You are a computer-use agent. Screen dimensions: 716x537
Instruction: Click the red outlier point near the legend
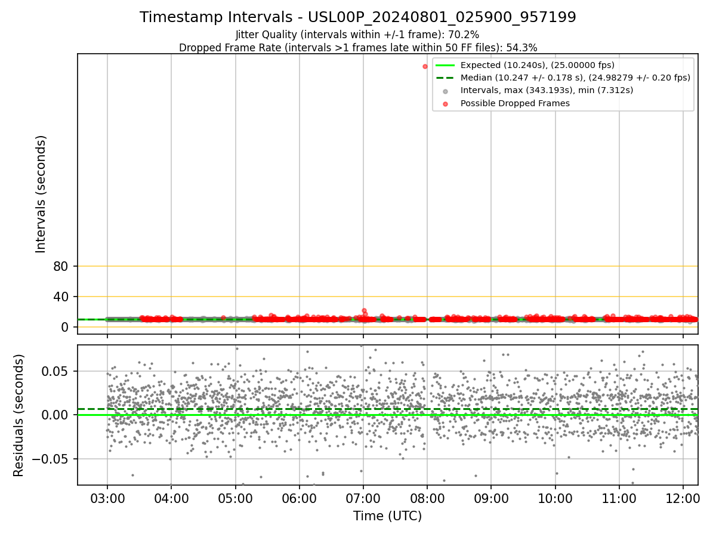(425, 66)
